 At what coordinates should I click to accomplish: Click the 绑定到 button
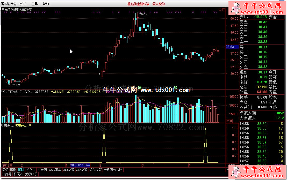pyautogui.click(x=42, y=170)
